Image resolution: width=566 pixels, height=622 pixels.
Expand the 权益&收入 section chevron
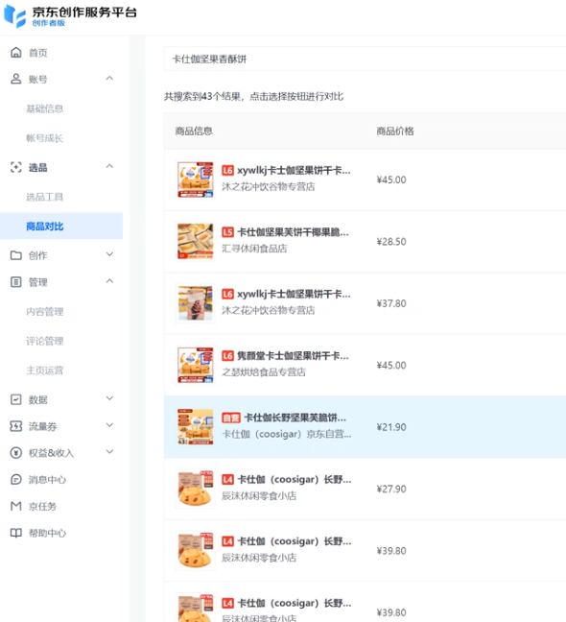(109, 452)
